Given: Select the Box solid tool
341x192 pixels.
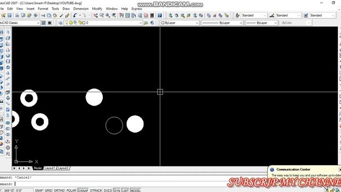Looking at the screenshot, I should click(8, 38).
